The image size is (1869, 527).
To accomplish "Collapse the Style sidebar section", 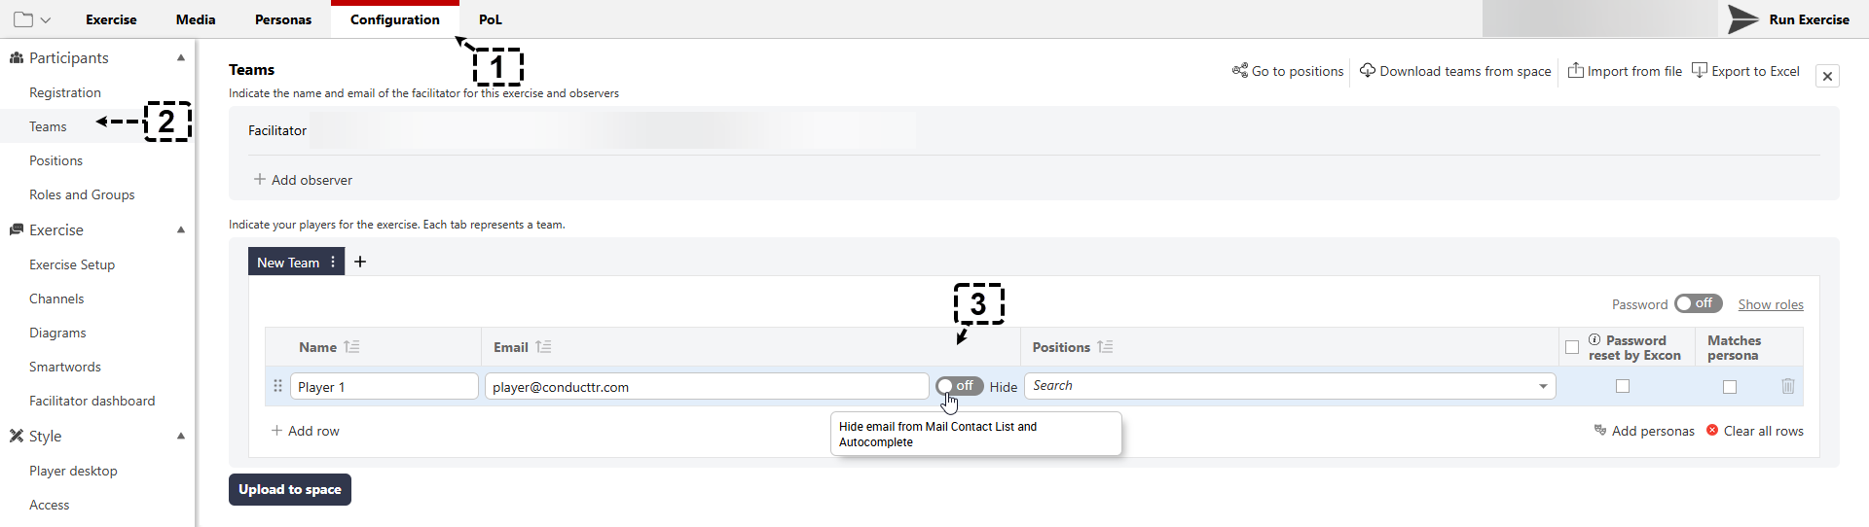I will (181, 437).
